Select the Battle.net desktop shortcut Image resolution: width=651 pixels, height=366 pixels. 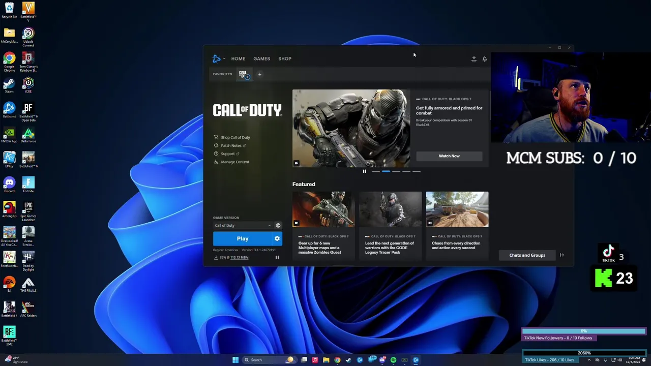(x=9, y=110)
